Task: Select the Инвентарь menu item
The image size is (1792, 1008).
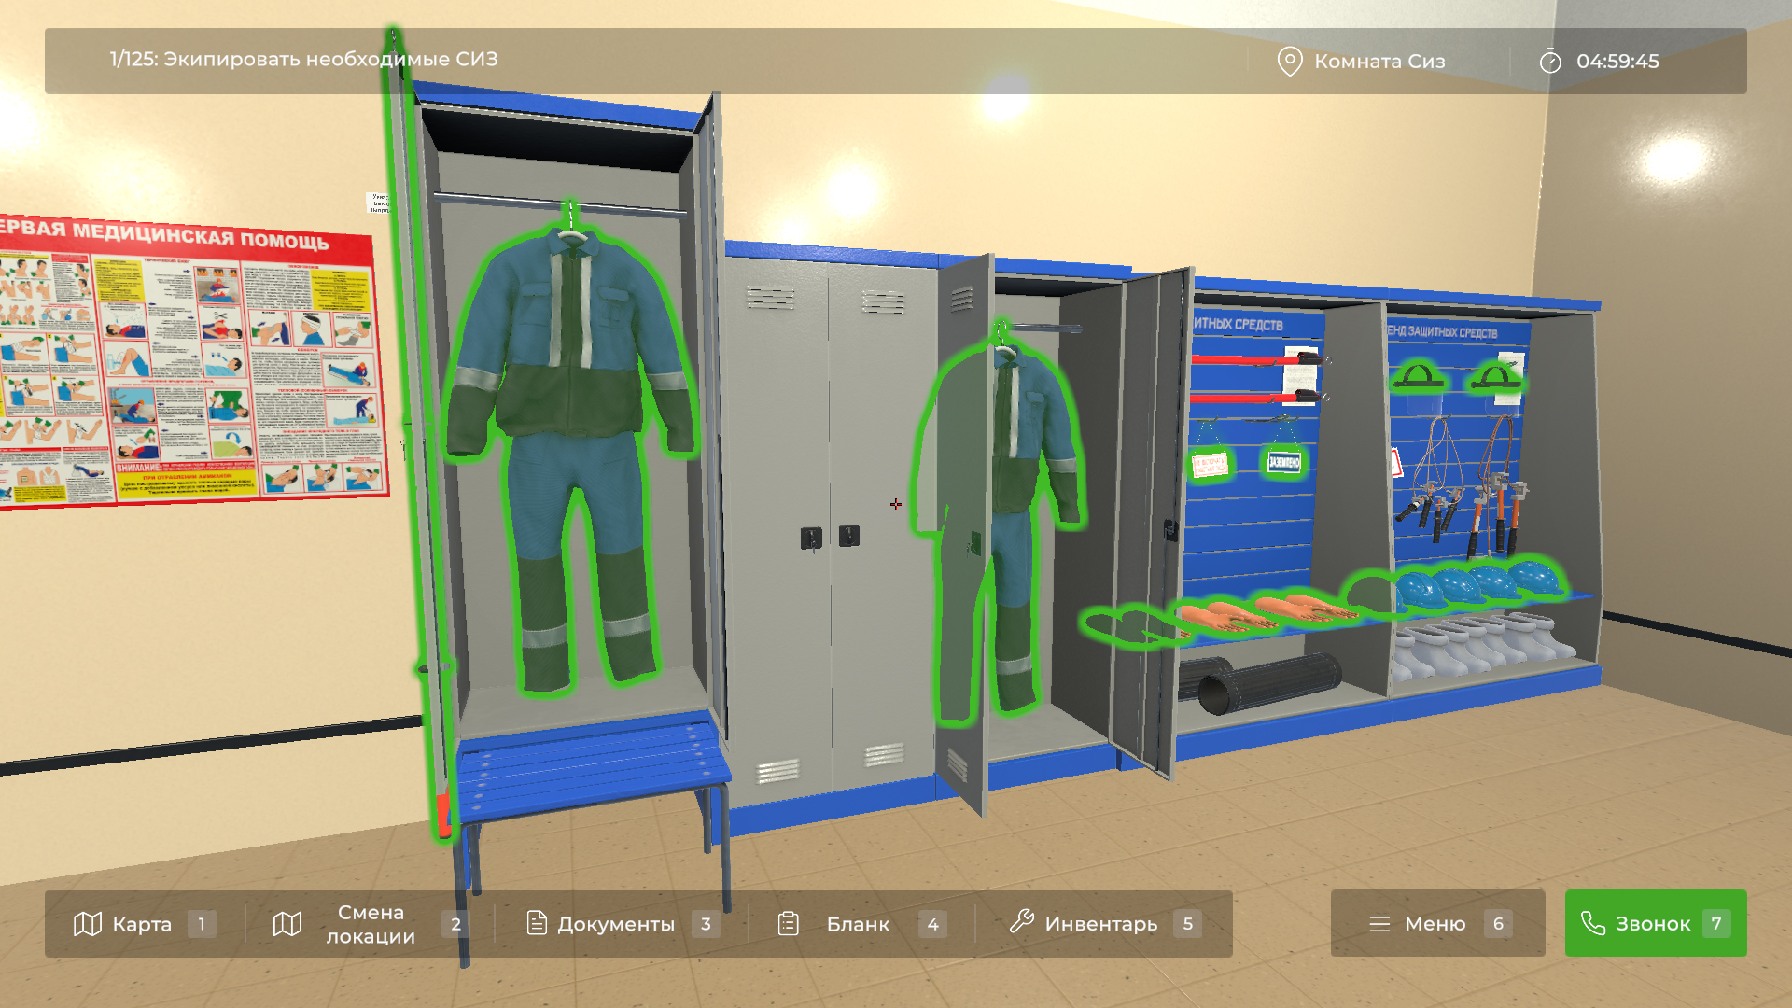Action: click(1101, 924)
